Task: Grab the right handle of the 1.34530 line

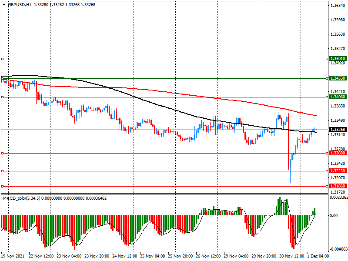Action: pos(327,78)
